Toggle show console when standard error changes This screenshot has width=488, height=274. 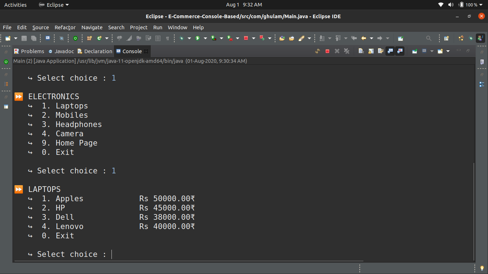coord(400,51)
